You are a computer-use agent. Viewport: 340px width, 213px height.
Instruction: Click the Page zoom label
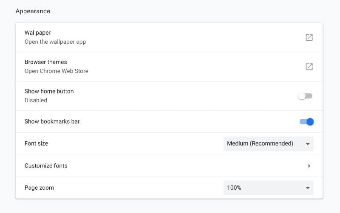(39, 188)
